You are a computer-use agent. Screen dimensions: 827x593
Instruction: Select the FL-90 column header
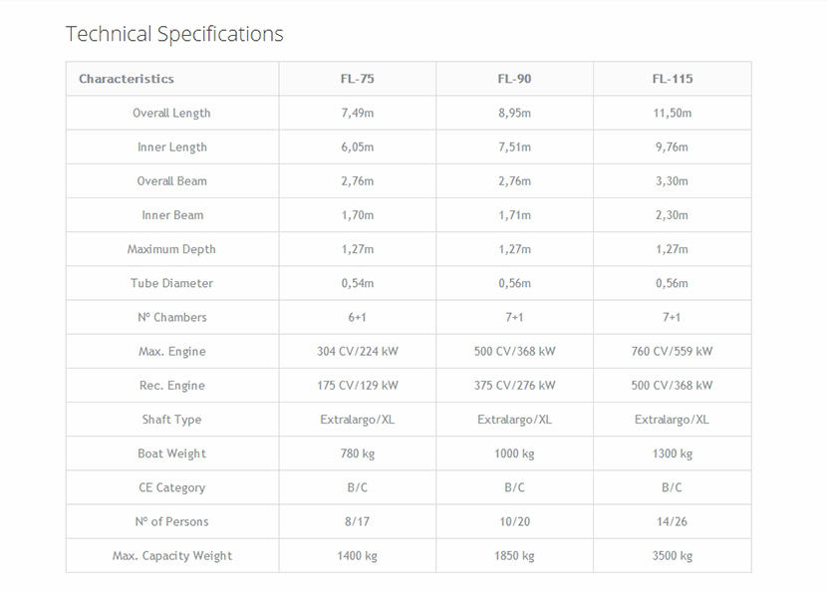click(x=514, y=79)
